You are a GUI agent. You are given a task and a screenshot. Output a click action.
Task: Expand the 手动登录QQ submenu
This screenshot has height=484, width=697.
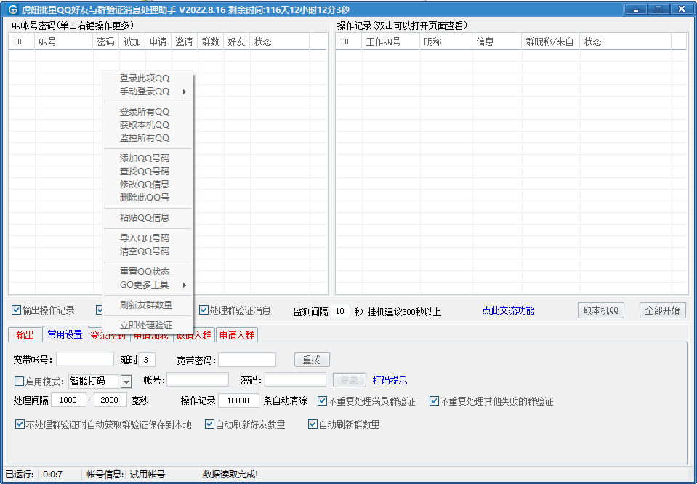(x=148, y=92)
